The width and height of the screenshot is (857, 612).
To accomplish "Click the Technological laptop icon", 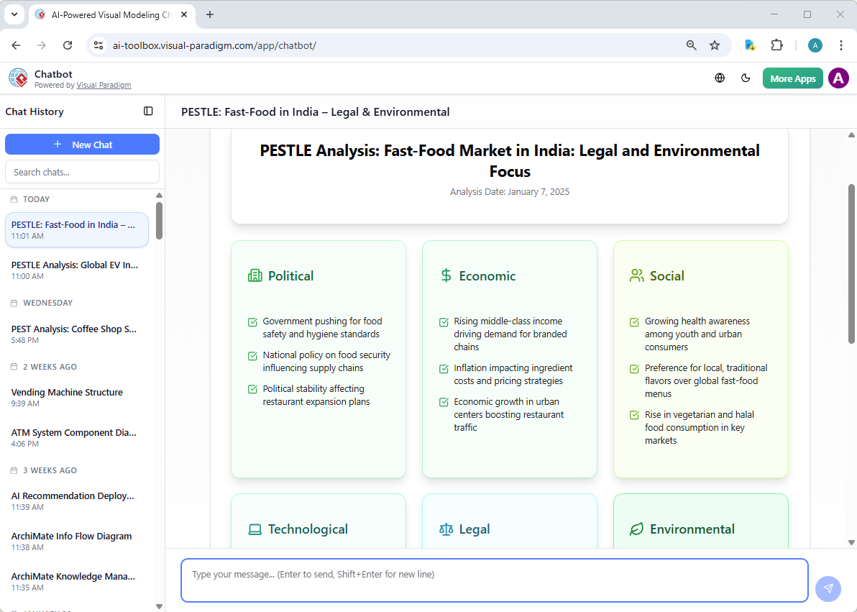I will [x=254, y=529].
